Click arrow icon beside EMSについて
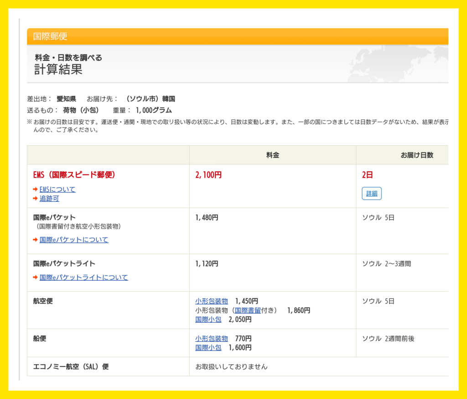 (36, 189)
